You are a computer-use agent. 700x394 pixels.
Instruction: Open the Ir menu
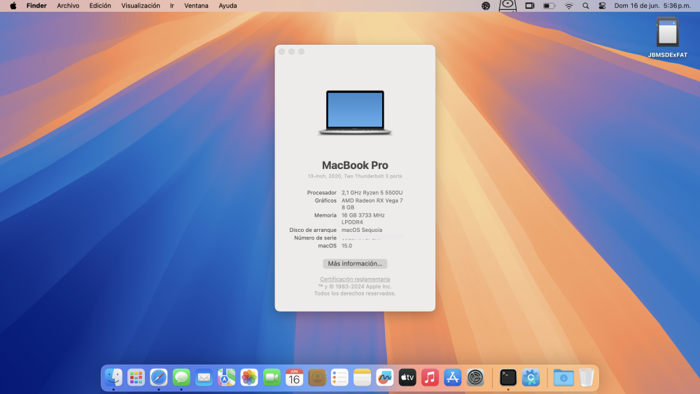[x=172, y=6]
